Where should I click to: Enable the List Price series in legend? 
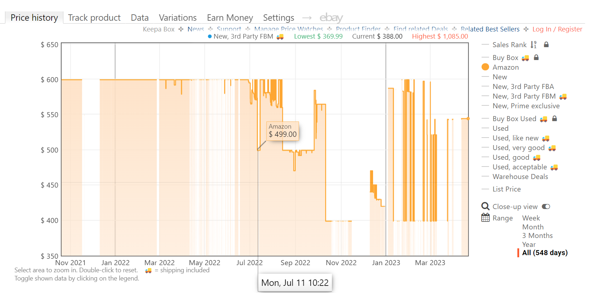(506, 189)
